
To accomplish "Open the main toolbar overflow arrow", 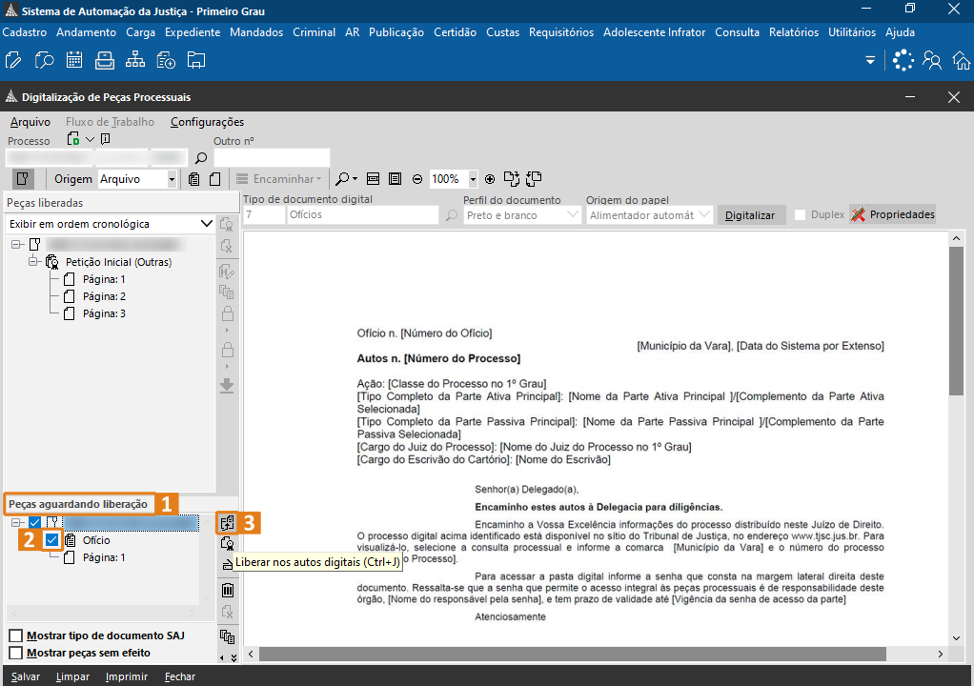I will coord(870,60).
